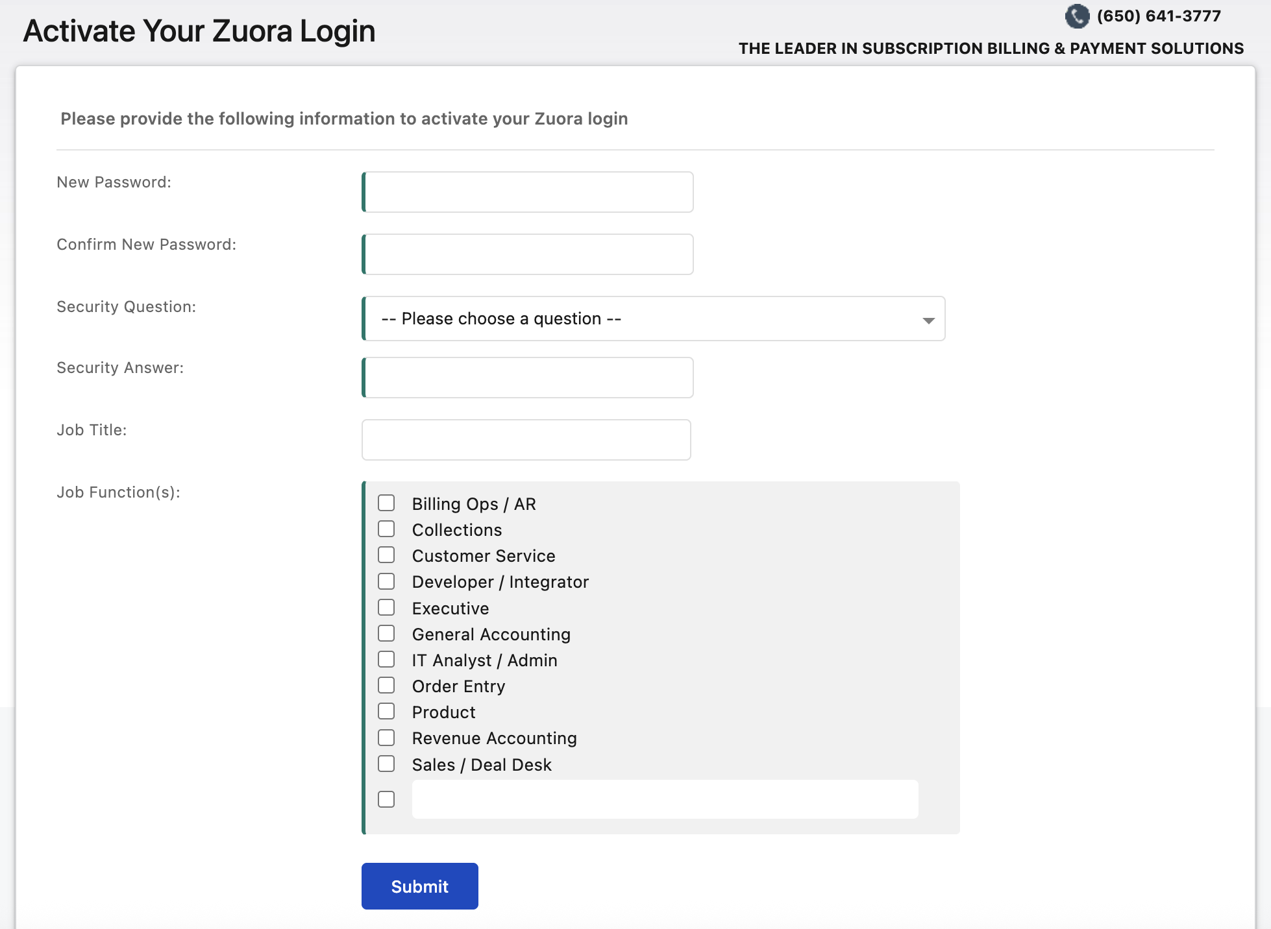Click the phone number (650) 641-3777
The height and width of the screenshot is (929, 1271).
pos(1159,16)
